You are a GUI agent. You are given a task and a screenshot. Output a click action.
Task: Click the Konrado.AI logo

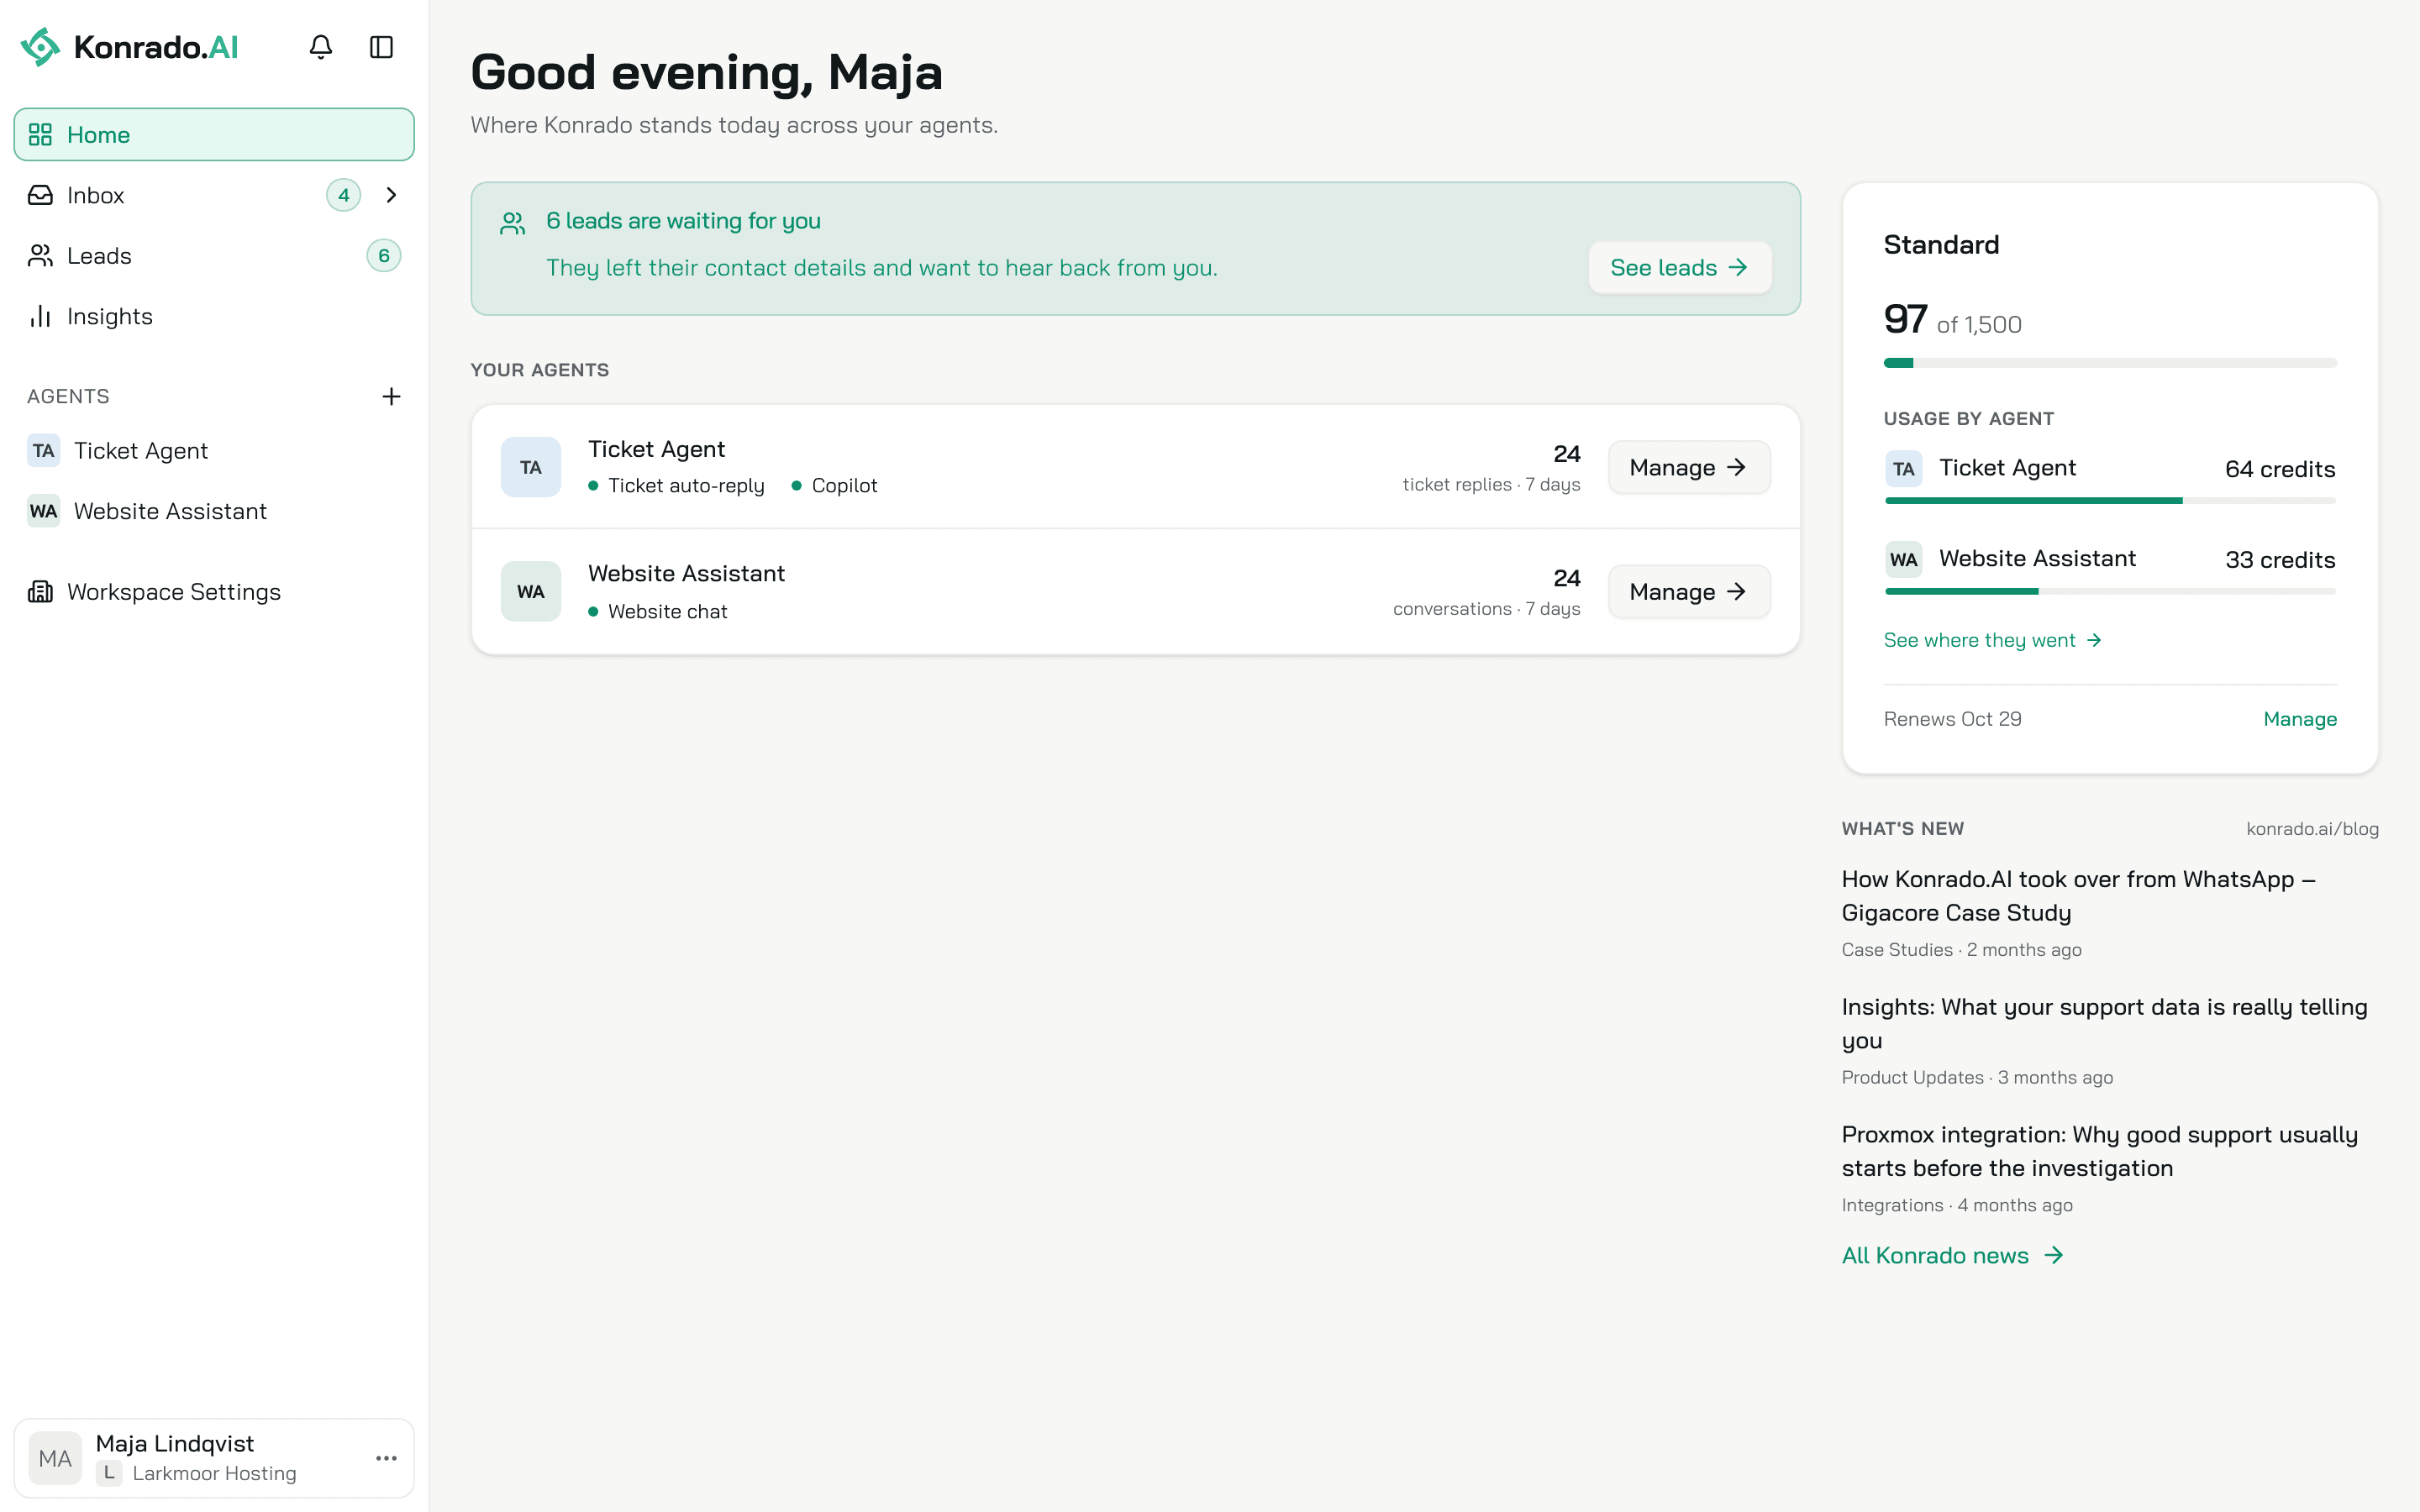coord(129,47)
